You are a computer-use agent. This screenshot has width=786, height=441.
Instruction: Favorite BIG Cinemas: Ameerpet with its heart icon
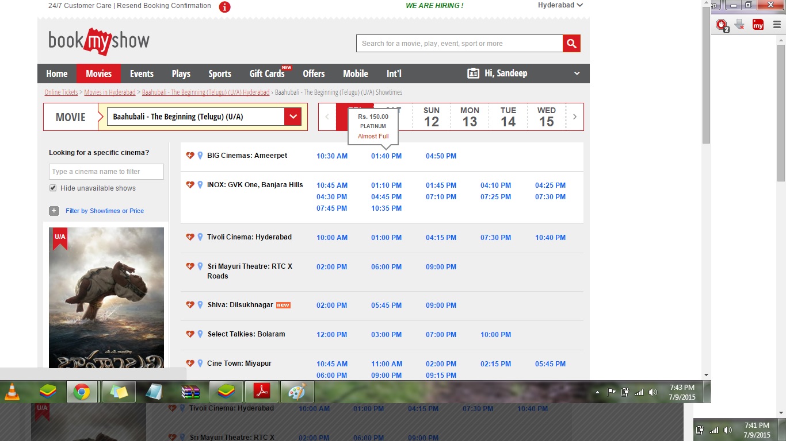tap(190, 156)
